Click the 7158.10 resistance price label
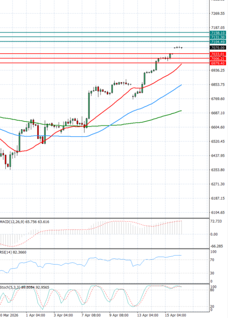Screen dimensions: 228x318 pos(218,33)
